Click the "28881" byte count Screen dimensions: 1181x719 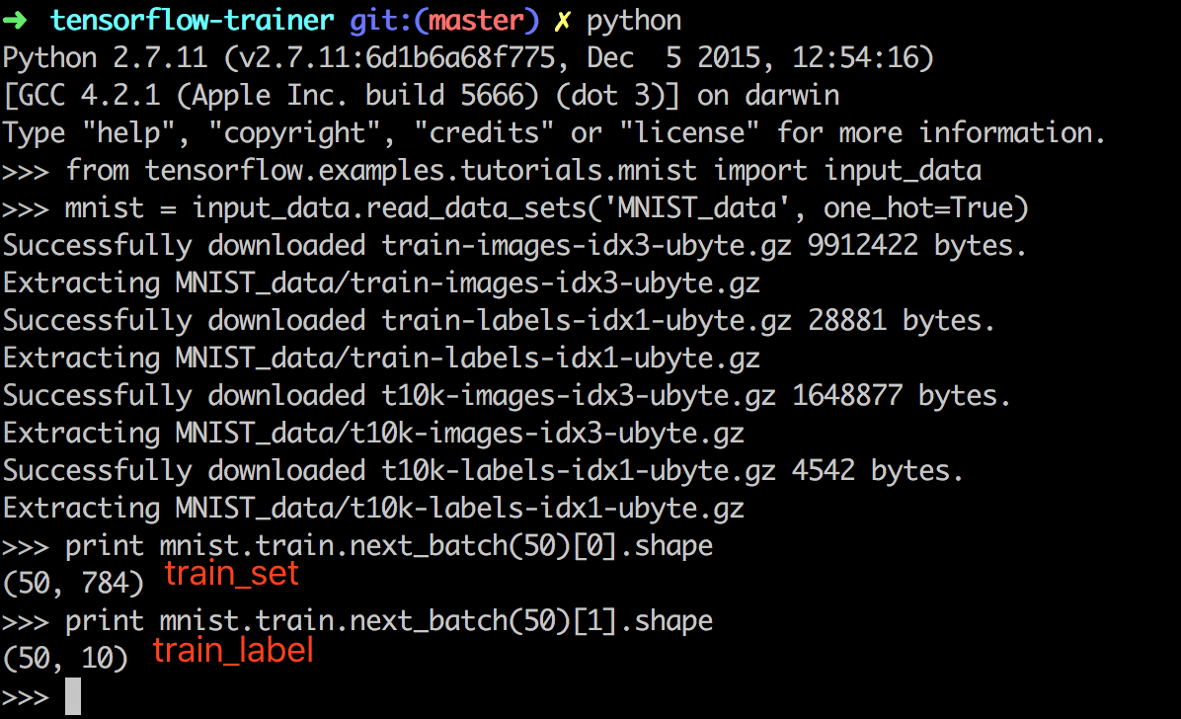click(x=846, y=322)
